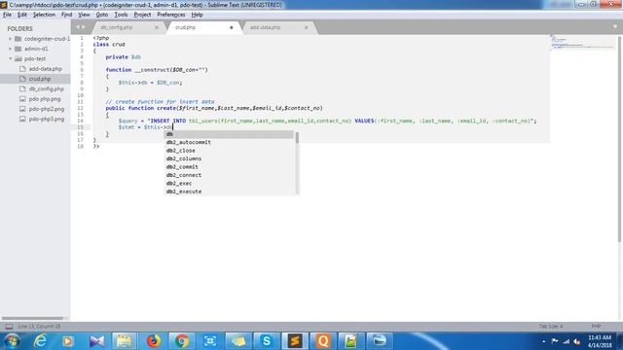
Task: Click the pdo-php2.png image icon
Action: (22, 109)
